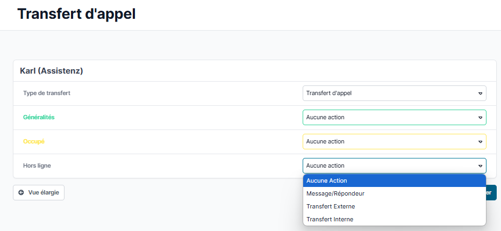Click the Hors ligne label
Screen dimensions: 501x231
pos(37,165)
